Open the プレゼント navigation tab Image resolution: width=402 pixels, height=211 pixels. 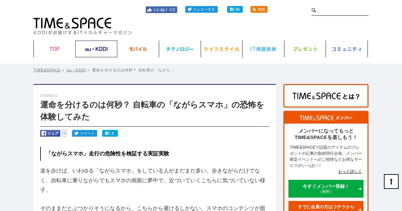(x=305, y=49)
